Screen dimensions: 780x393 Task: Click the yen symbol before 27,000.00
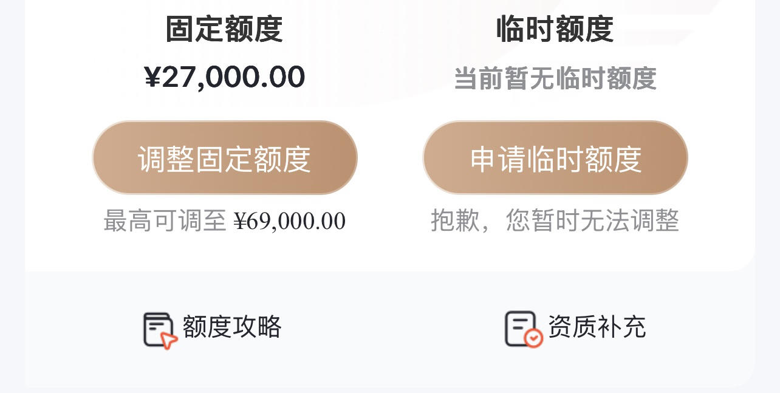pyautogui.click(x=152, y=77)
